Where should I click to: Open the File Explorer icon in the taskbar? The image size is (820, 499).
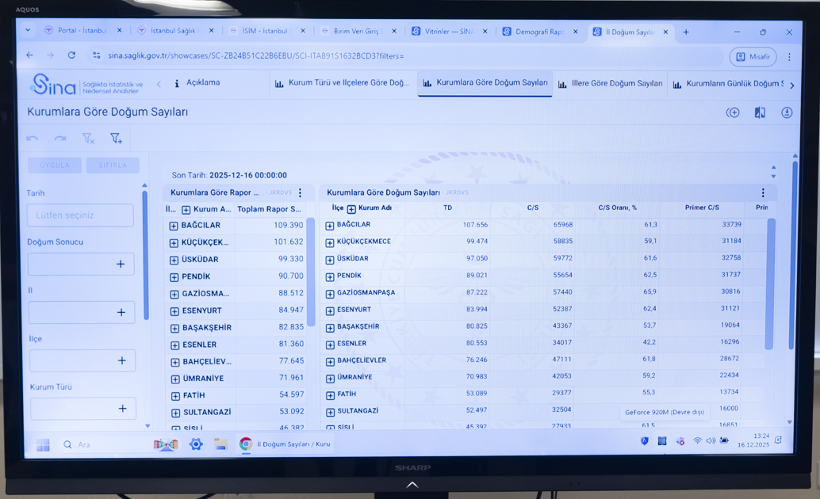tap(220, 444)
